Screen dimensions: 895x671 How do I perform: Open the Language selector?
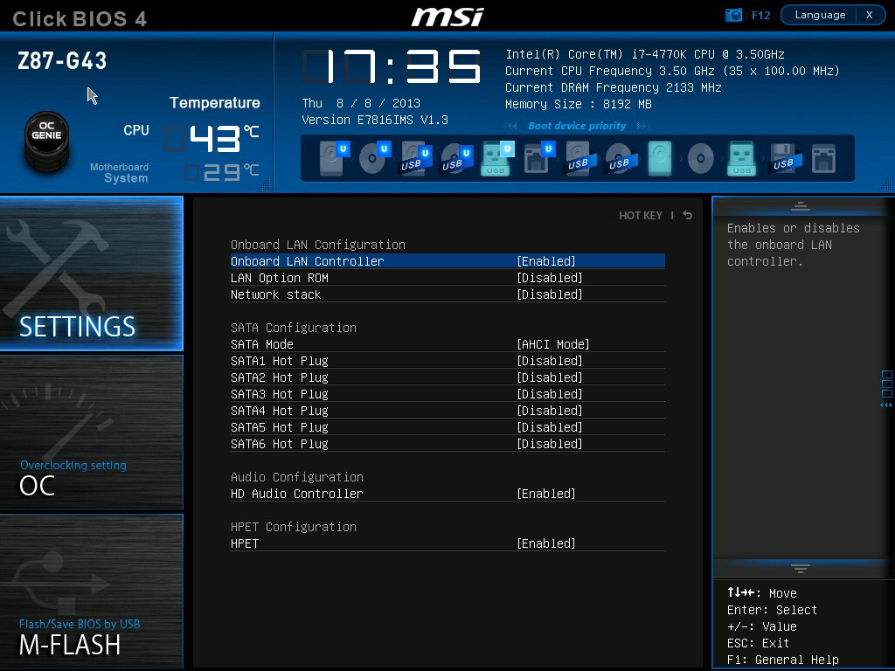tap(820, 15)
